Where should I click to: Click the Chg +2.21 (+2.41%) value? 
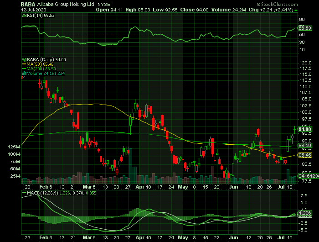point(271,10)
